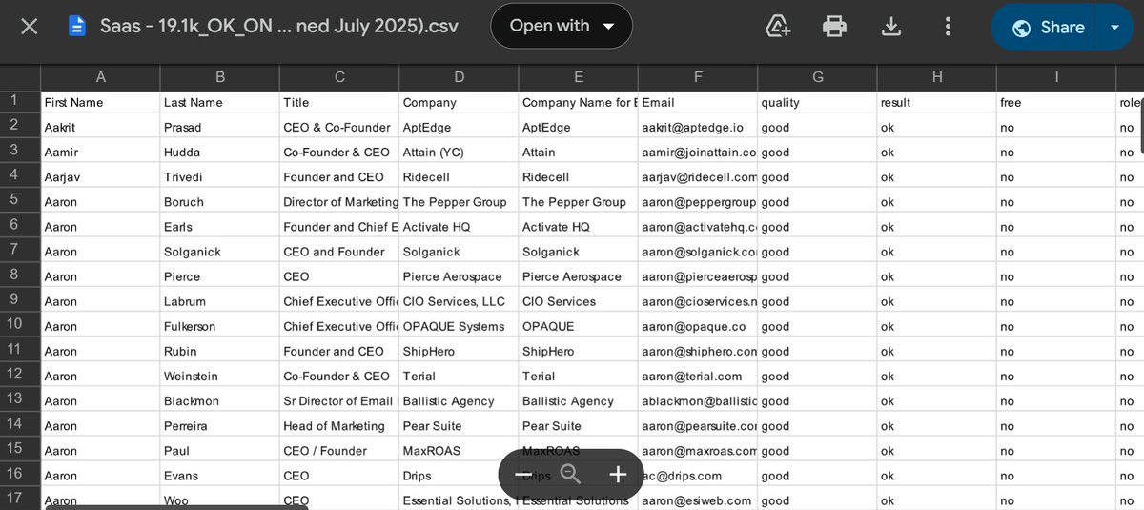Click the 'Title' header cell
1144x510 pixels.
(x=339, y=102)
